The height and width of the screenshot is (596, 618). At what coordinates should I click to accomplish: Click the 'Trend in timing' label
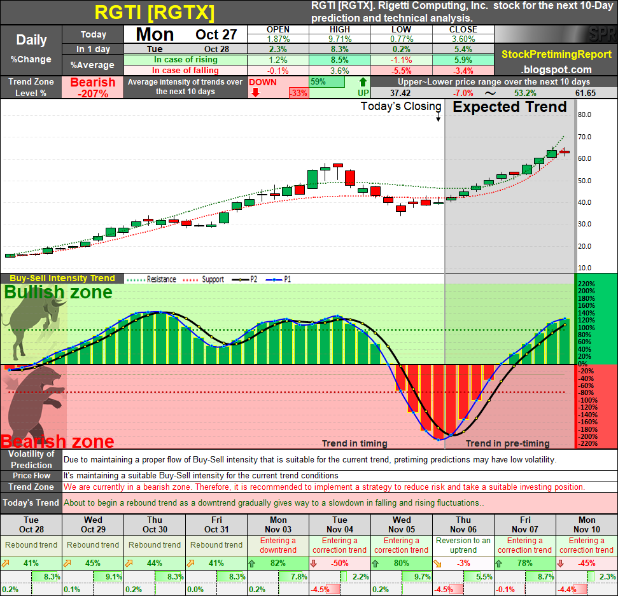[x=355, y=443]
